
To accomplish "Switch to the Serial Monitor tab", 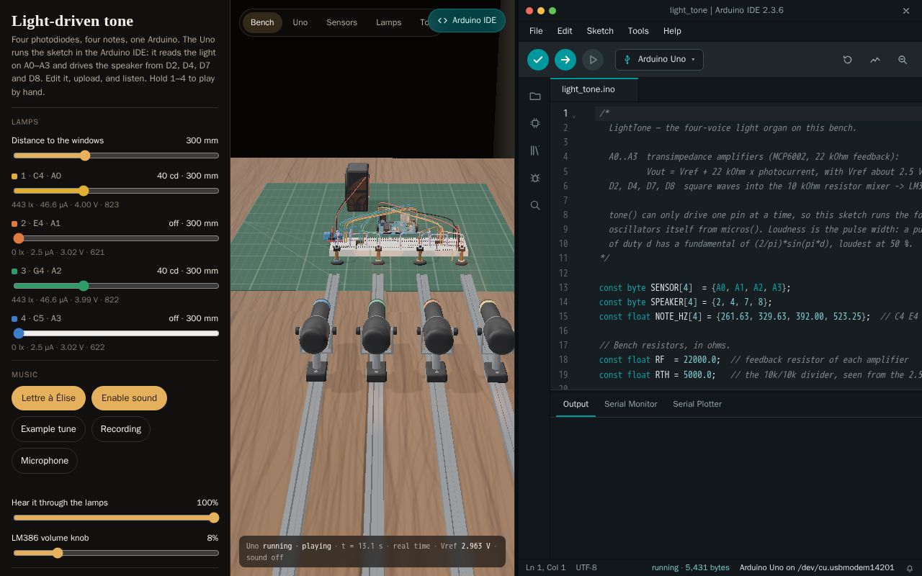I will point(631,404).
